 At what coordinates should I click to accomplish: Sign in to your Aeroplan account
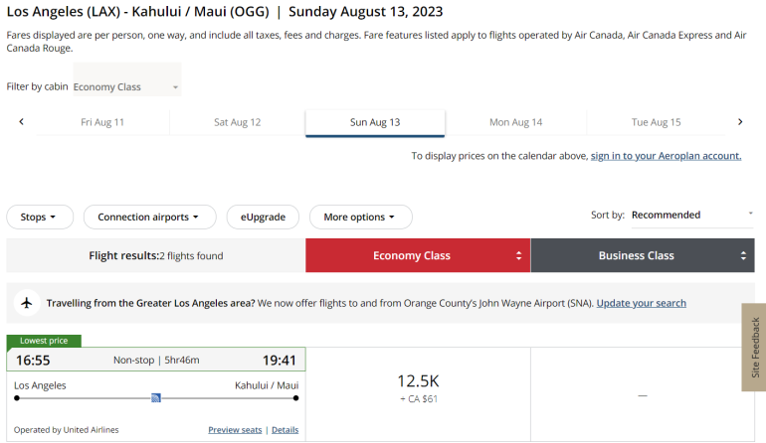point(666,156)
